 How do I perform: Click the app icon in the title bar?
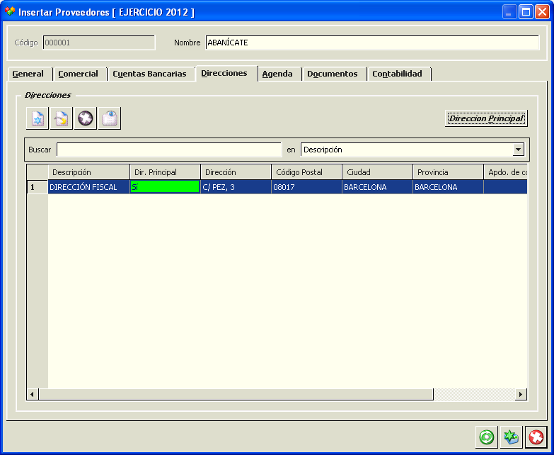coord(9,11)
